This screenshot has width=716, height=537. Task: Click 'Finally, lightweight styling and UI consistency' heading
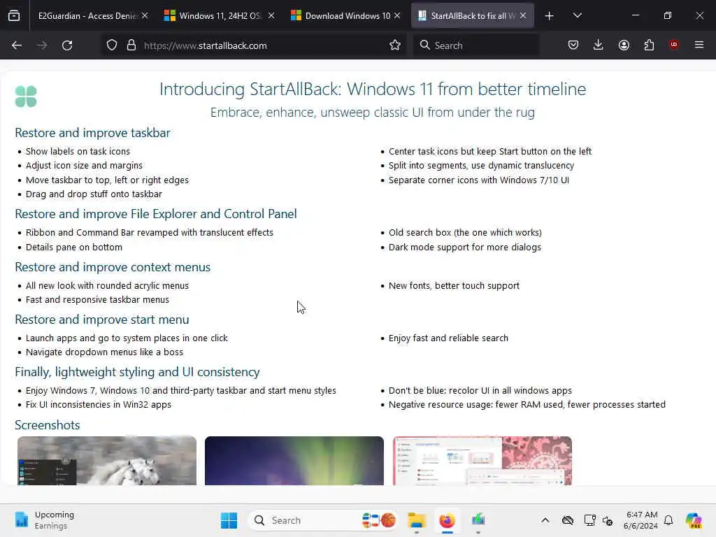(137, 372)
